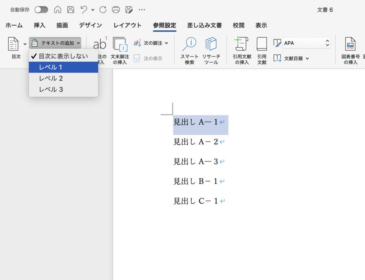
Task: Click the heading text 見出し B－1
Action: point(196,181)
